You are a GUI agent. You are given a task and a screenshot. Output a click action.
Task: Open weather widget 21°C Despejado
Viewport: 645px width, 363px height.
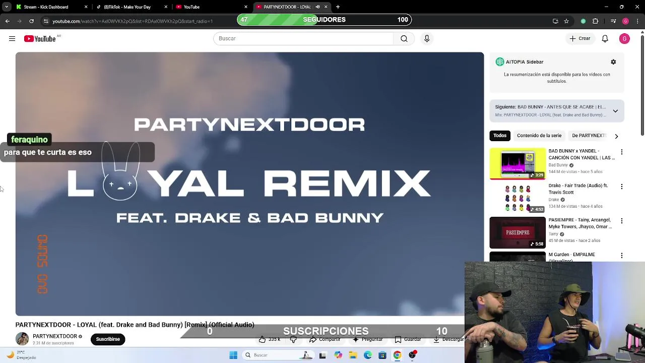pos(21,355)
